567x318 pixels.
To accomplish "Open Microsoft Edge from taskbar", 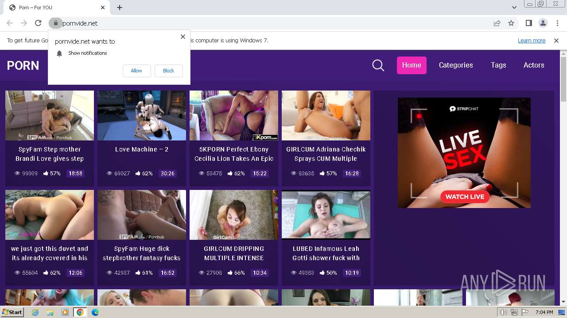I will [x=95, y=312].
